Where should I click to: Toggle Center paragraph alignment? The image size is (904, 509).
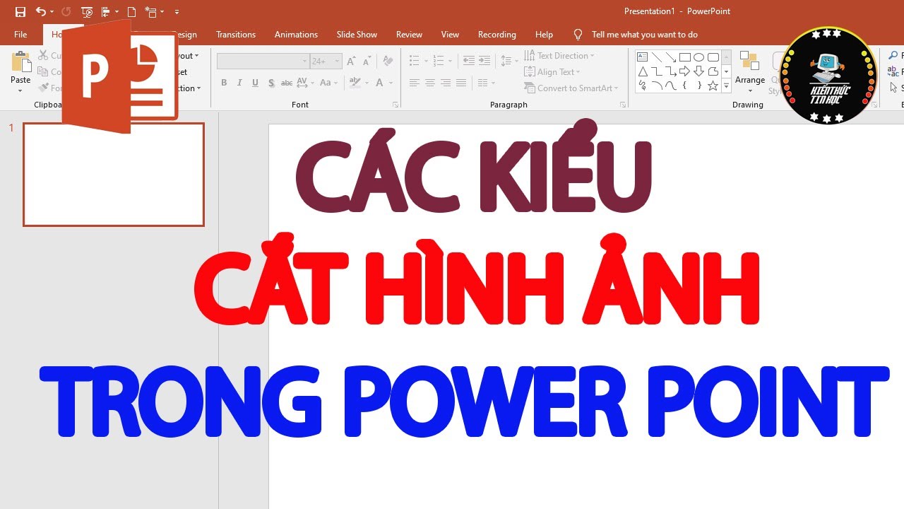click(x=429, y=83)
